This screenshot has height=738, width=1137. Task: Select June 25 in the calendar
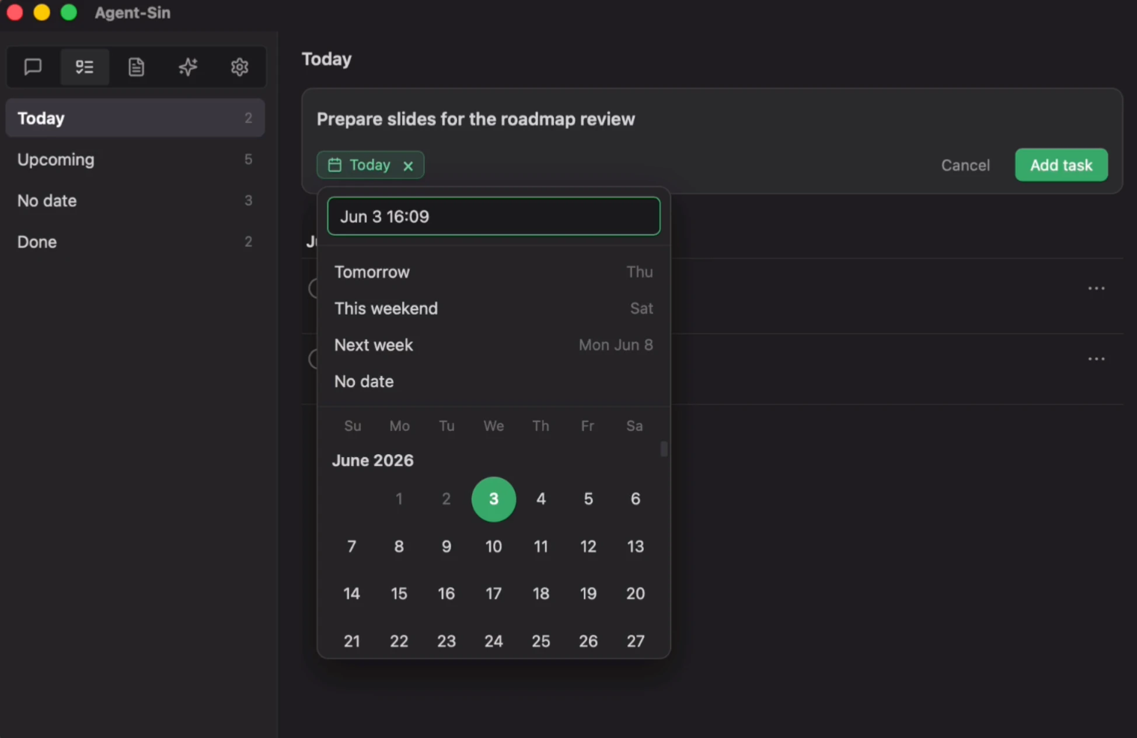(541, 641)
